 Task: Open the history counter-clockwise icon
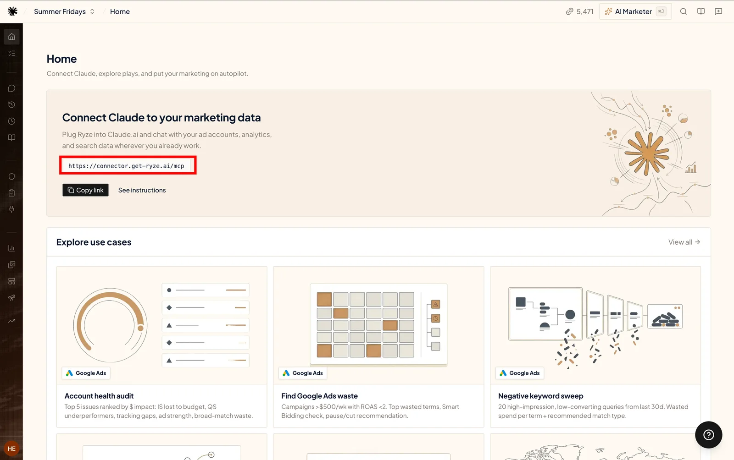[x=11, y=104]
